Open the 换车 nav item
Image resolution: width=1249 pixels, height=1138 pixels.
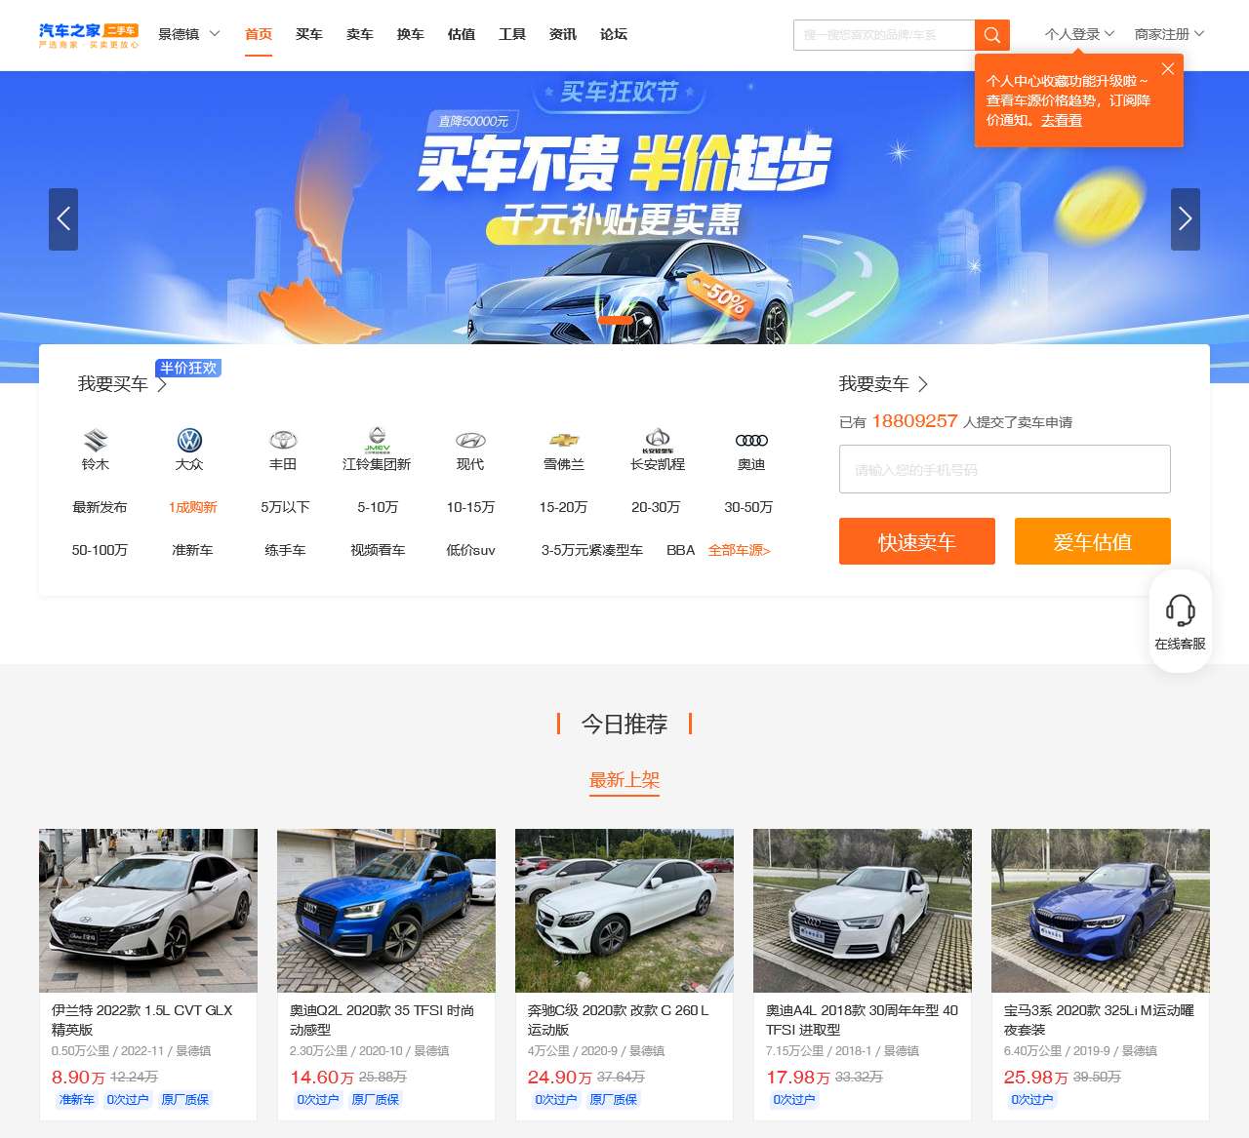click(411, 34)
